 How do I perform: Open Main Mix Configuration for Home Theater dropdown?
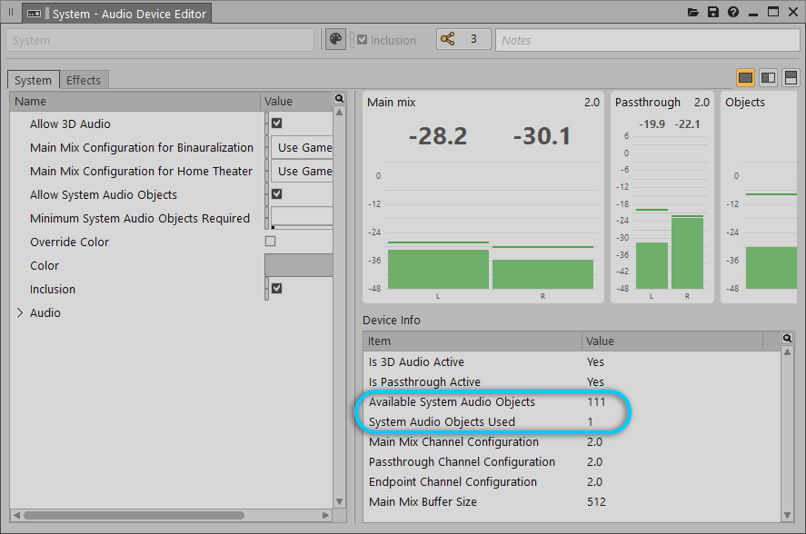pos(302,171)
